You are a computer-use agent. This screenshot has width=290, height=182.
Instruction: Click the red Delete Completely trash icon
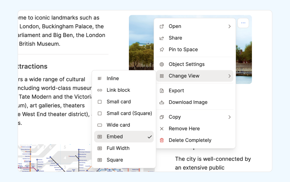click(161, 140)
